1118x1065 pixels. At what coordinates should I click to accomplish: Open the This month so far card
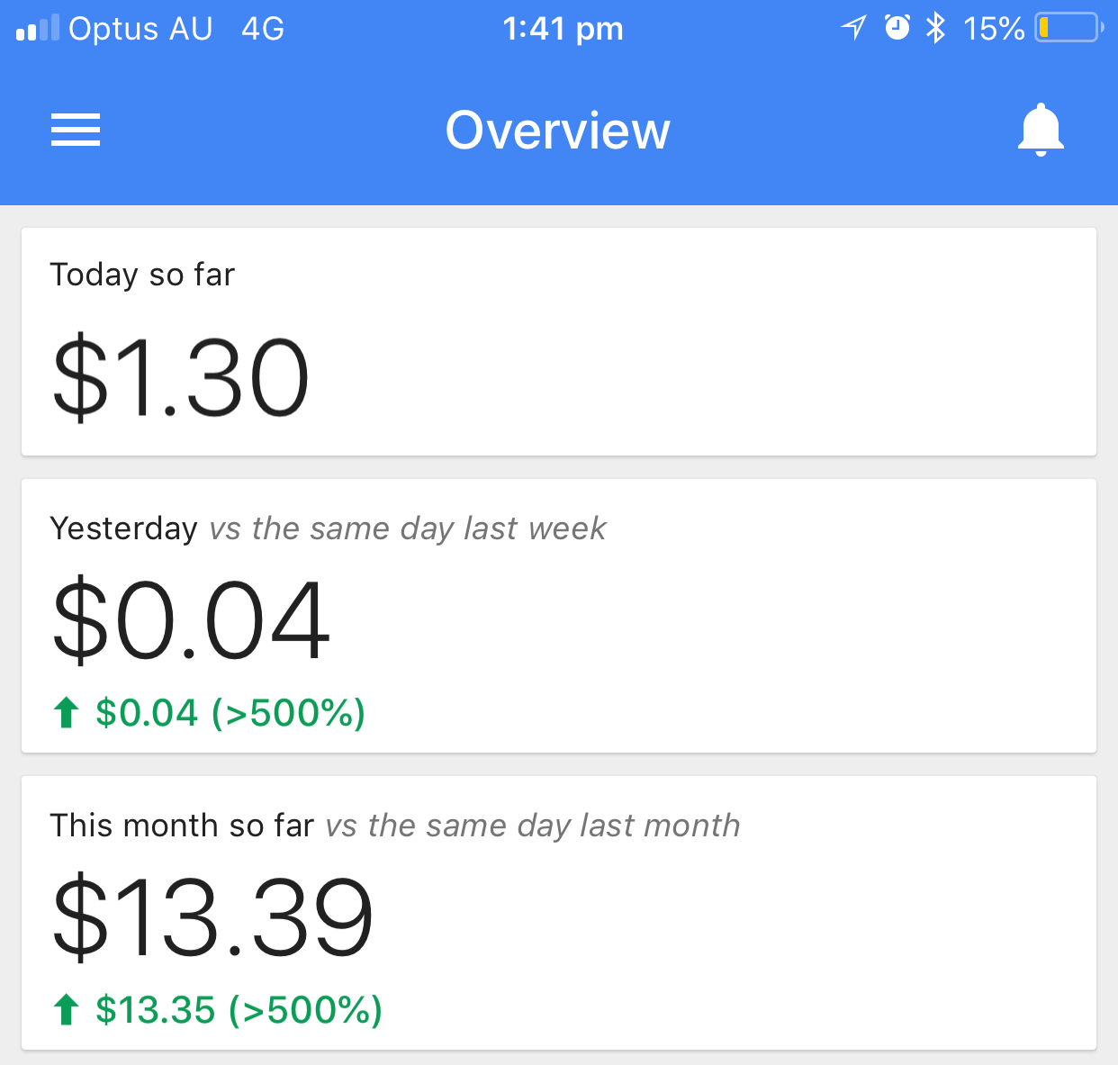pyautogui.click(x=558, y=912)
